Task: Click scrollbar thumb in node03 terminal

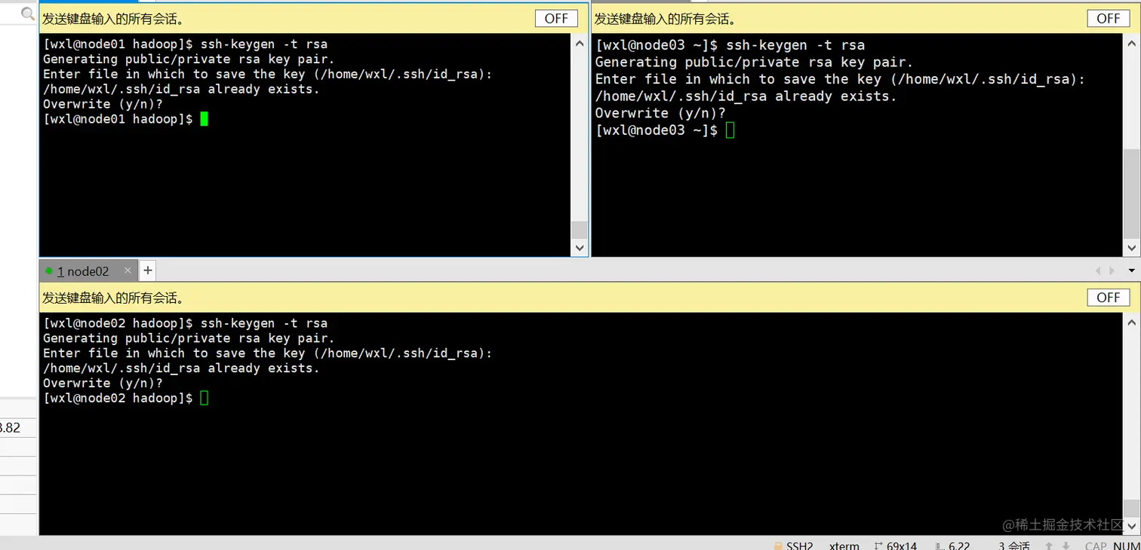Action: pyautogui.click(x=1132, y=194)
